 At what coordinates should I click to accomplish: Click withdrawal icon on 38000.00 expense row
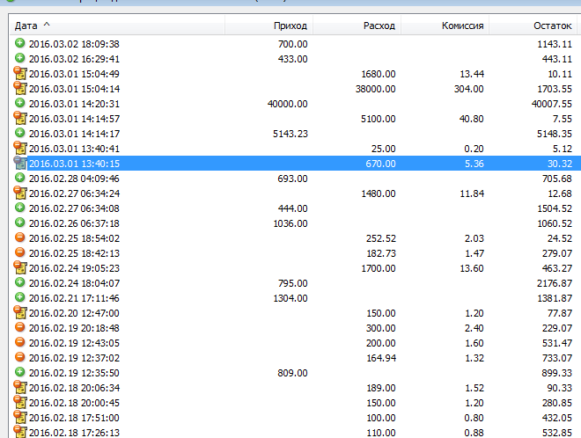click(20, 88)
